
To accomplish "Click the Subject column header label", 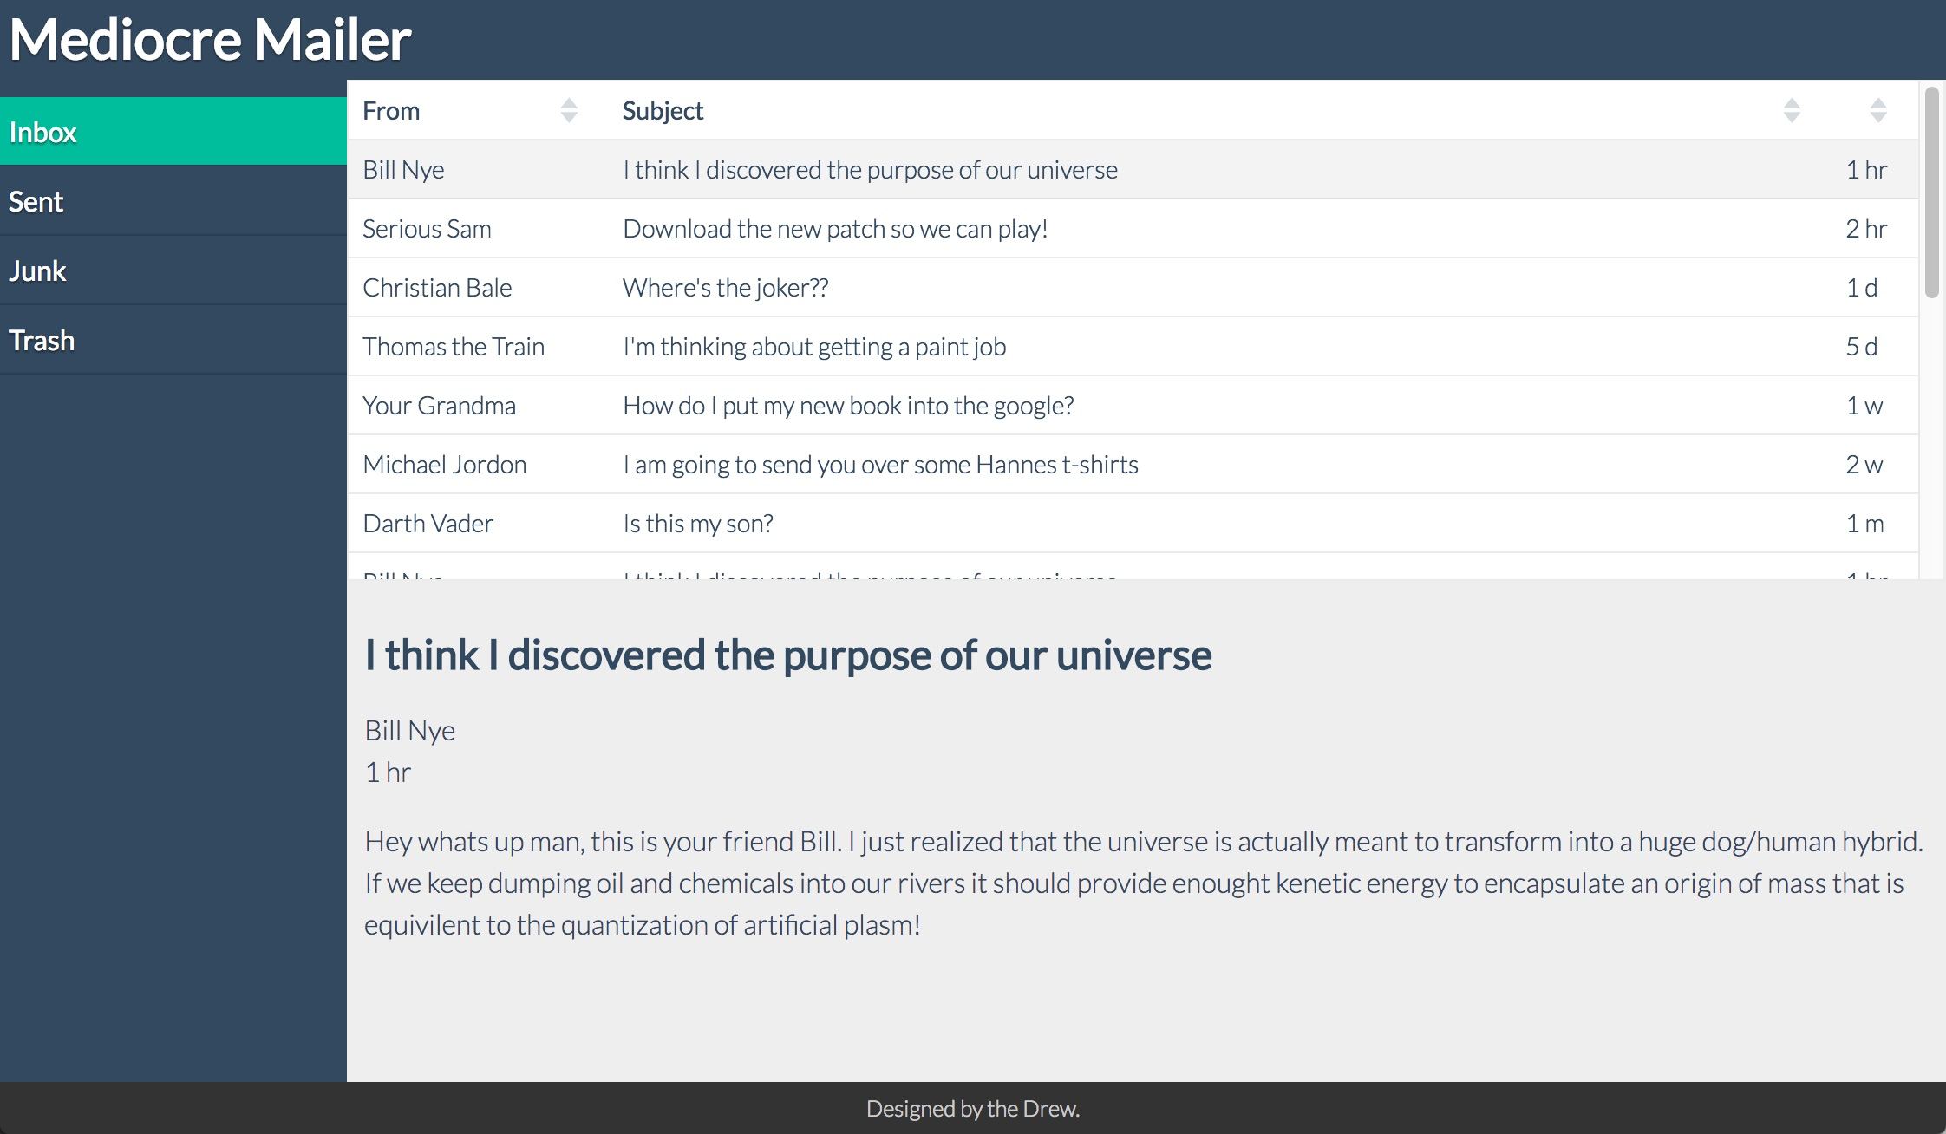I will point(663,111).
